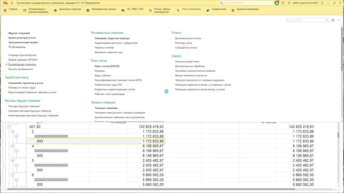Image resolution: width=344 pixels, height=193 pixels.
Task: Click the report vertical scrollbar
Action: 338,135
